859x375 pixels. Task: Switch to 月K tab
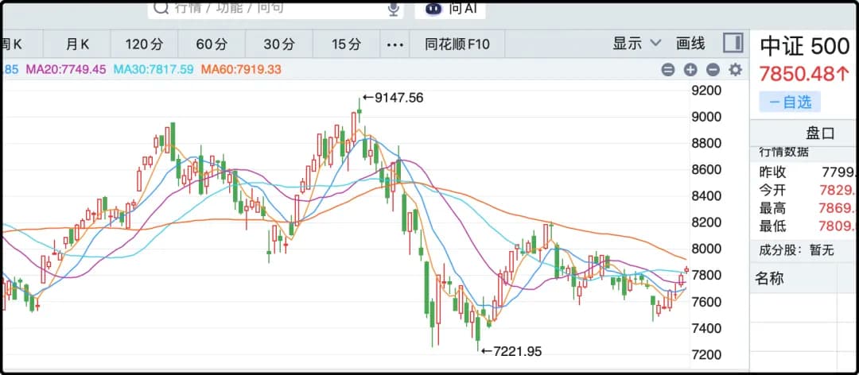coord(77,44)
